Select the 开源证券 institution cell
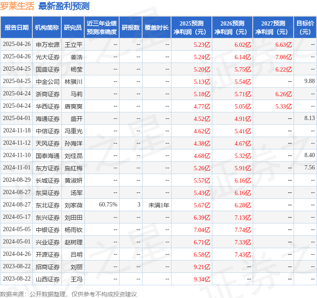The height and width of the screenshot is (298, 317). coord(48,255)
